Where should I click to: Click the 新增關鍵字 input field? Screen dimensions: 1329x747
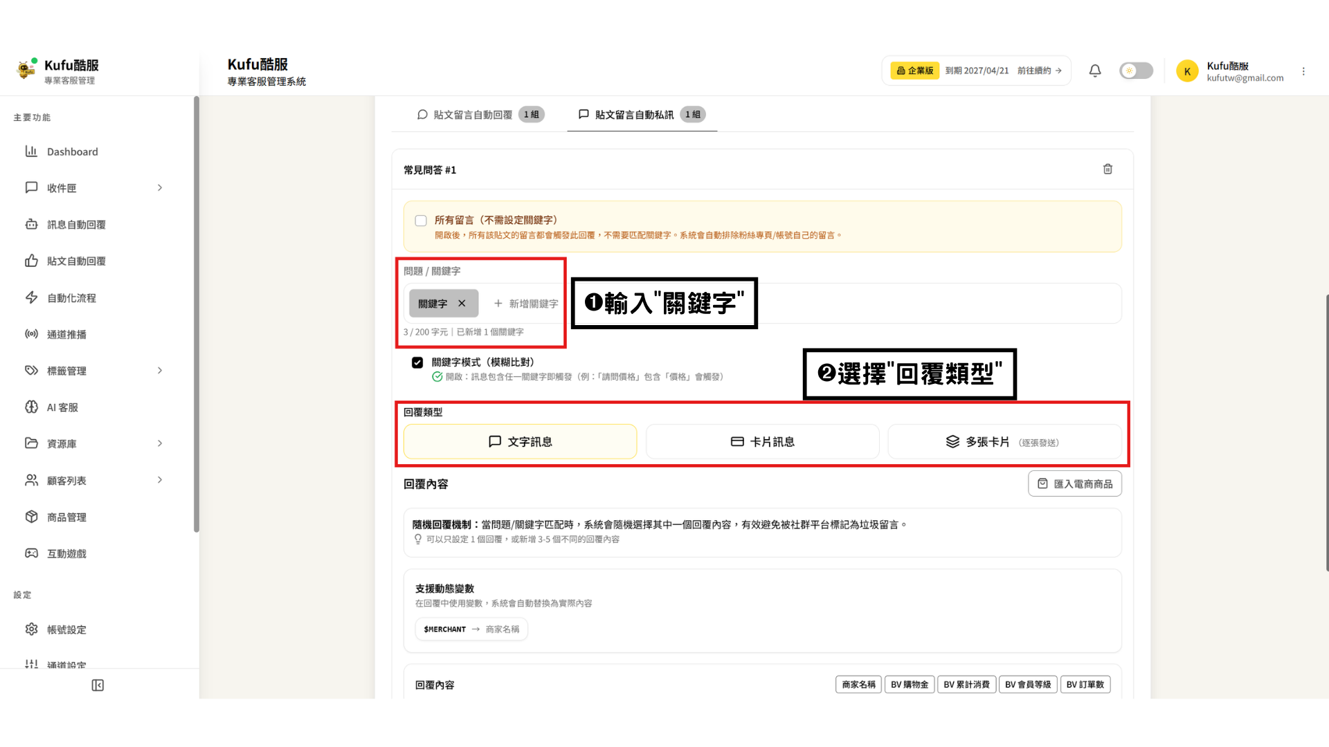click(526, 304)
